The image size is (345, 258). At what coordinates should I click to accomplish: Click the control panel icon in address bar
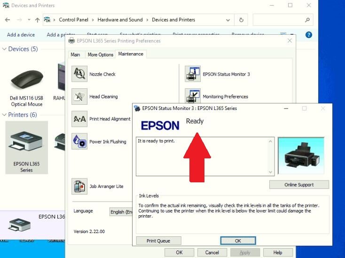click(x=47, y=20)
